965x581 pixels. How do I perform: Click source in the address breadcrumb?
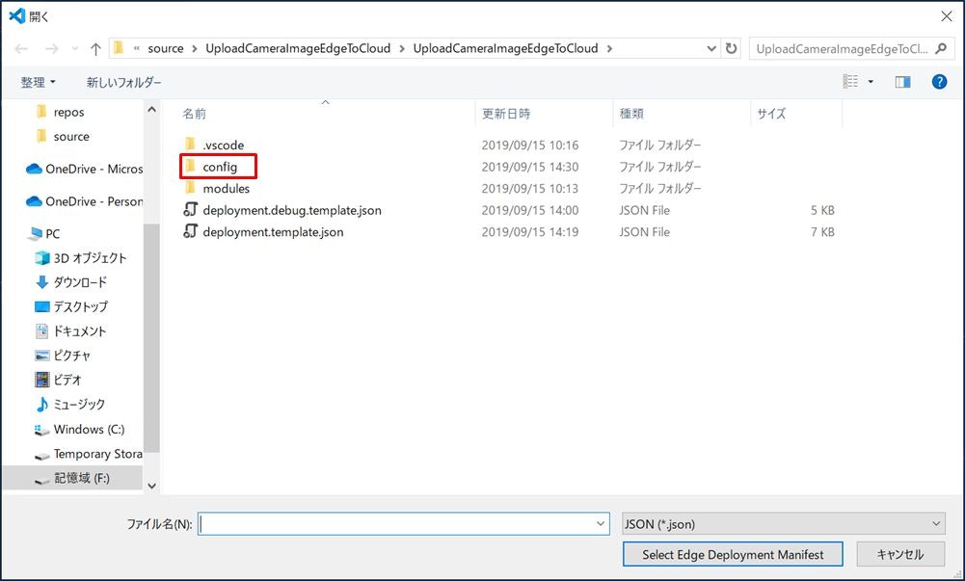click(166, 48)
